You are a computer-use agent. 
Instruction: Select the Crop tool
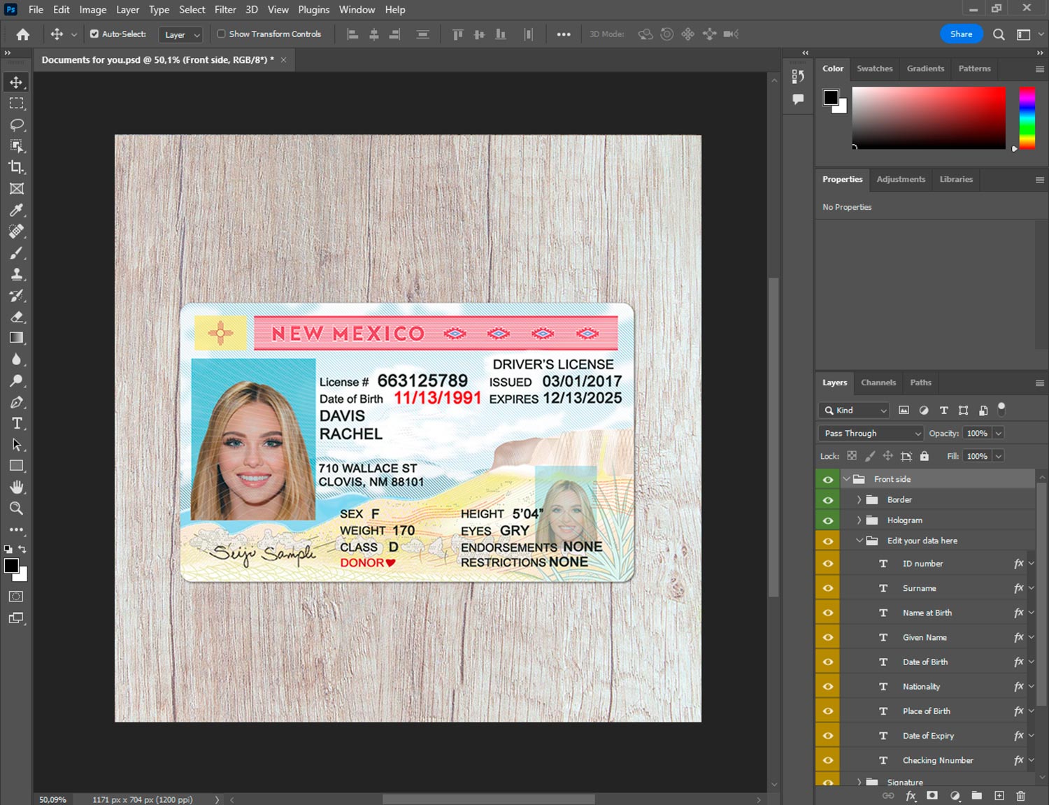click(x=17, y=167)
